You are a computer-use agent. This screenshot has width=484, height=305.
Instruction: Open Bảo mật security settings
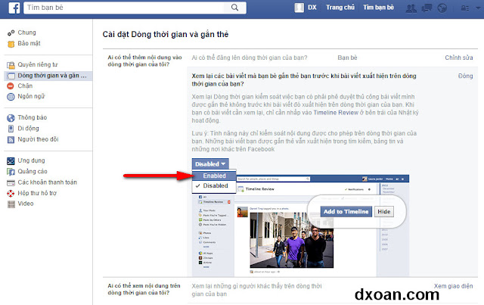pyautogui.click(x=29, y=43)
